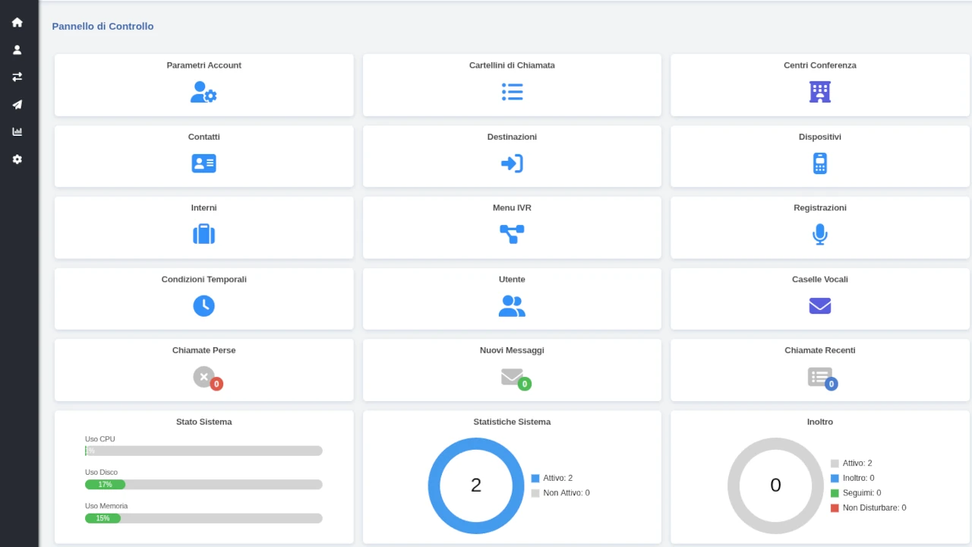The image size is (972, 547).
Task: View Chiamate Perse with red badge
Action: (206, 378)
